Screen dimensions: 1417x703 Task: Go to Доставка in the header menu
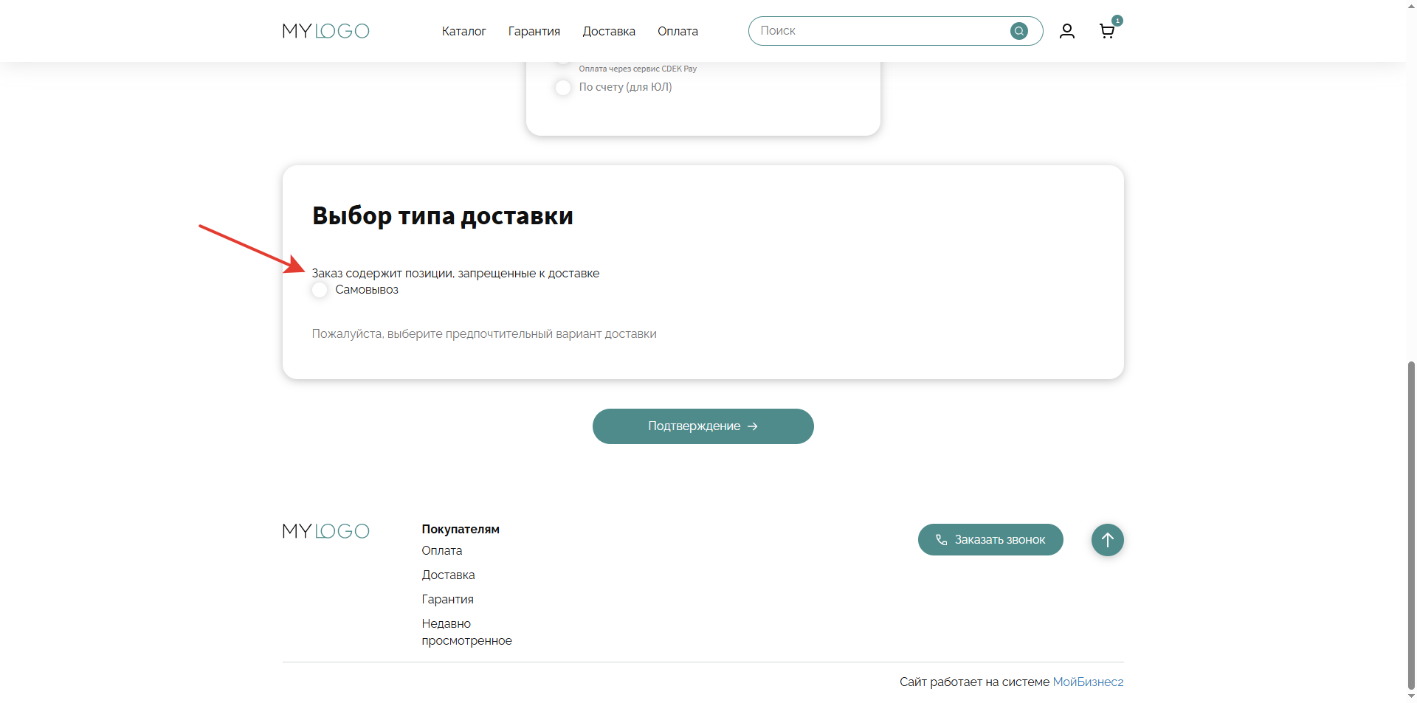tap(609, 31)
